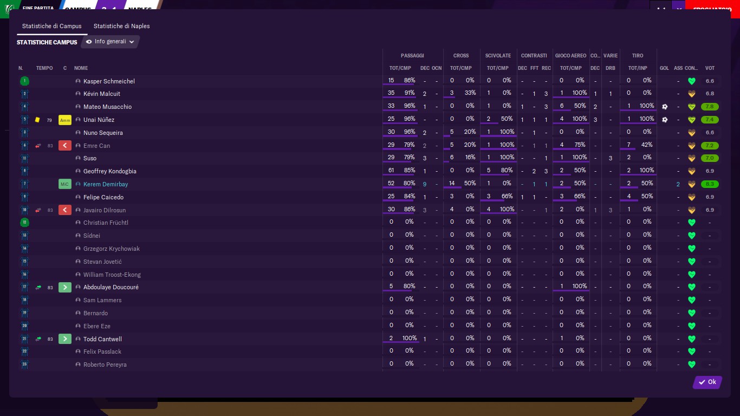This screenshot has width=740, height=416.
Task: Confirm with the Ok button
Action: pos(707,382)
